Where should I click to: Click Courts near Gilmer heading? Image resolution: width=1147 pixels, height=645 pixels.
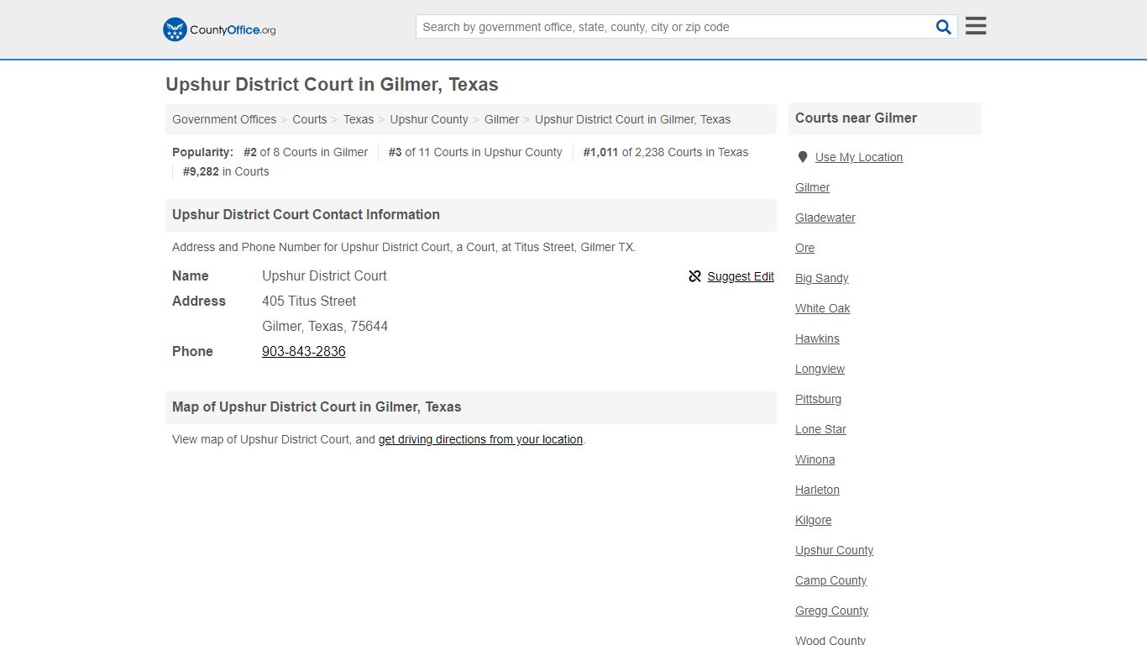[856, 118]
